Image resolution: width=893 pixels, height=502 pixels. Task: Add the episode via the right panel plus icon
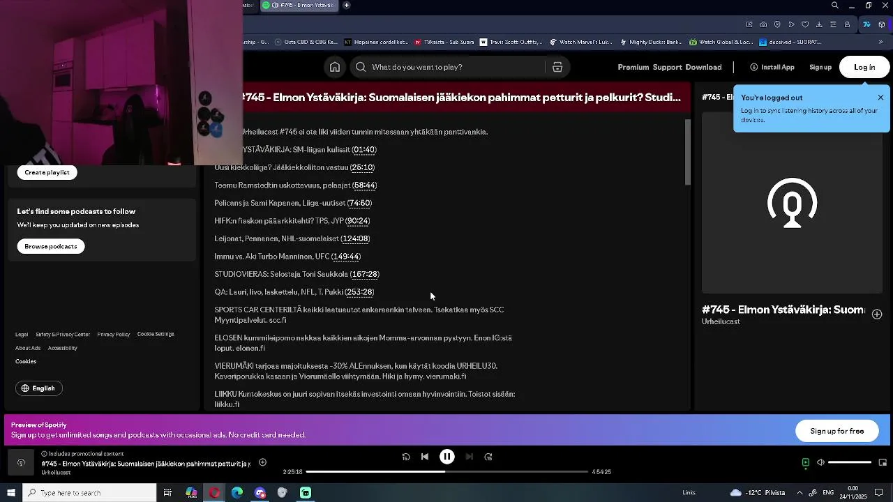click(877, 314)
